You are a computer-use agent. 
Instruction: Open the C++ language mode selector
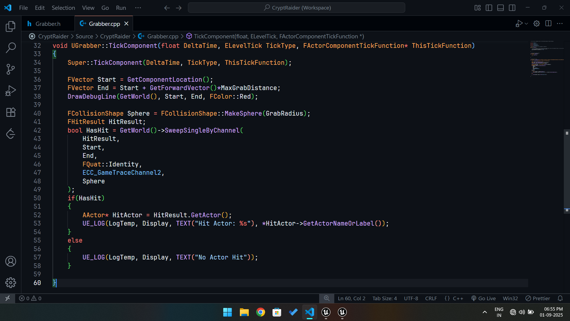coord(457,298)
